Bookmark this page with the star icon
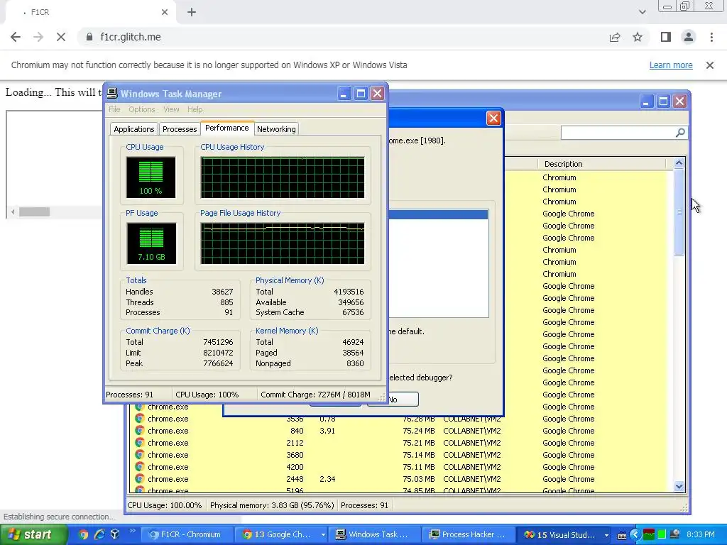 pyautogui.click(x=638, y=37)
